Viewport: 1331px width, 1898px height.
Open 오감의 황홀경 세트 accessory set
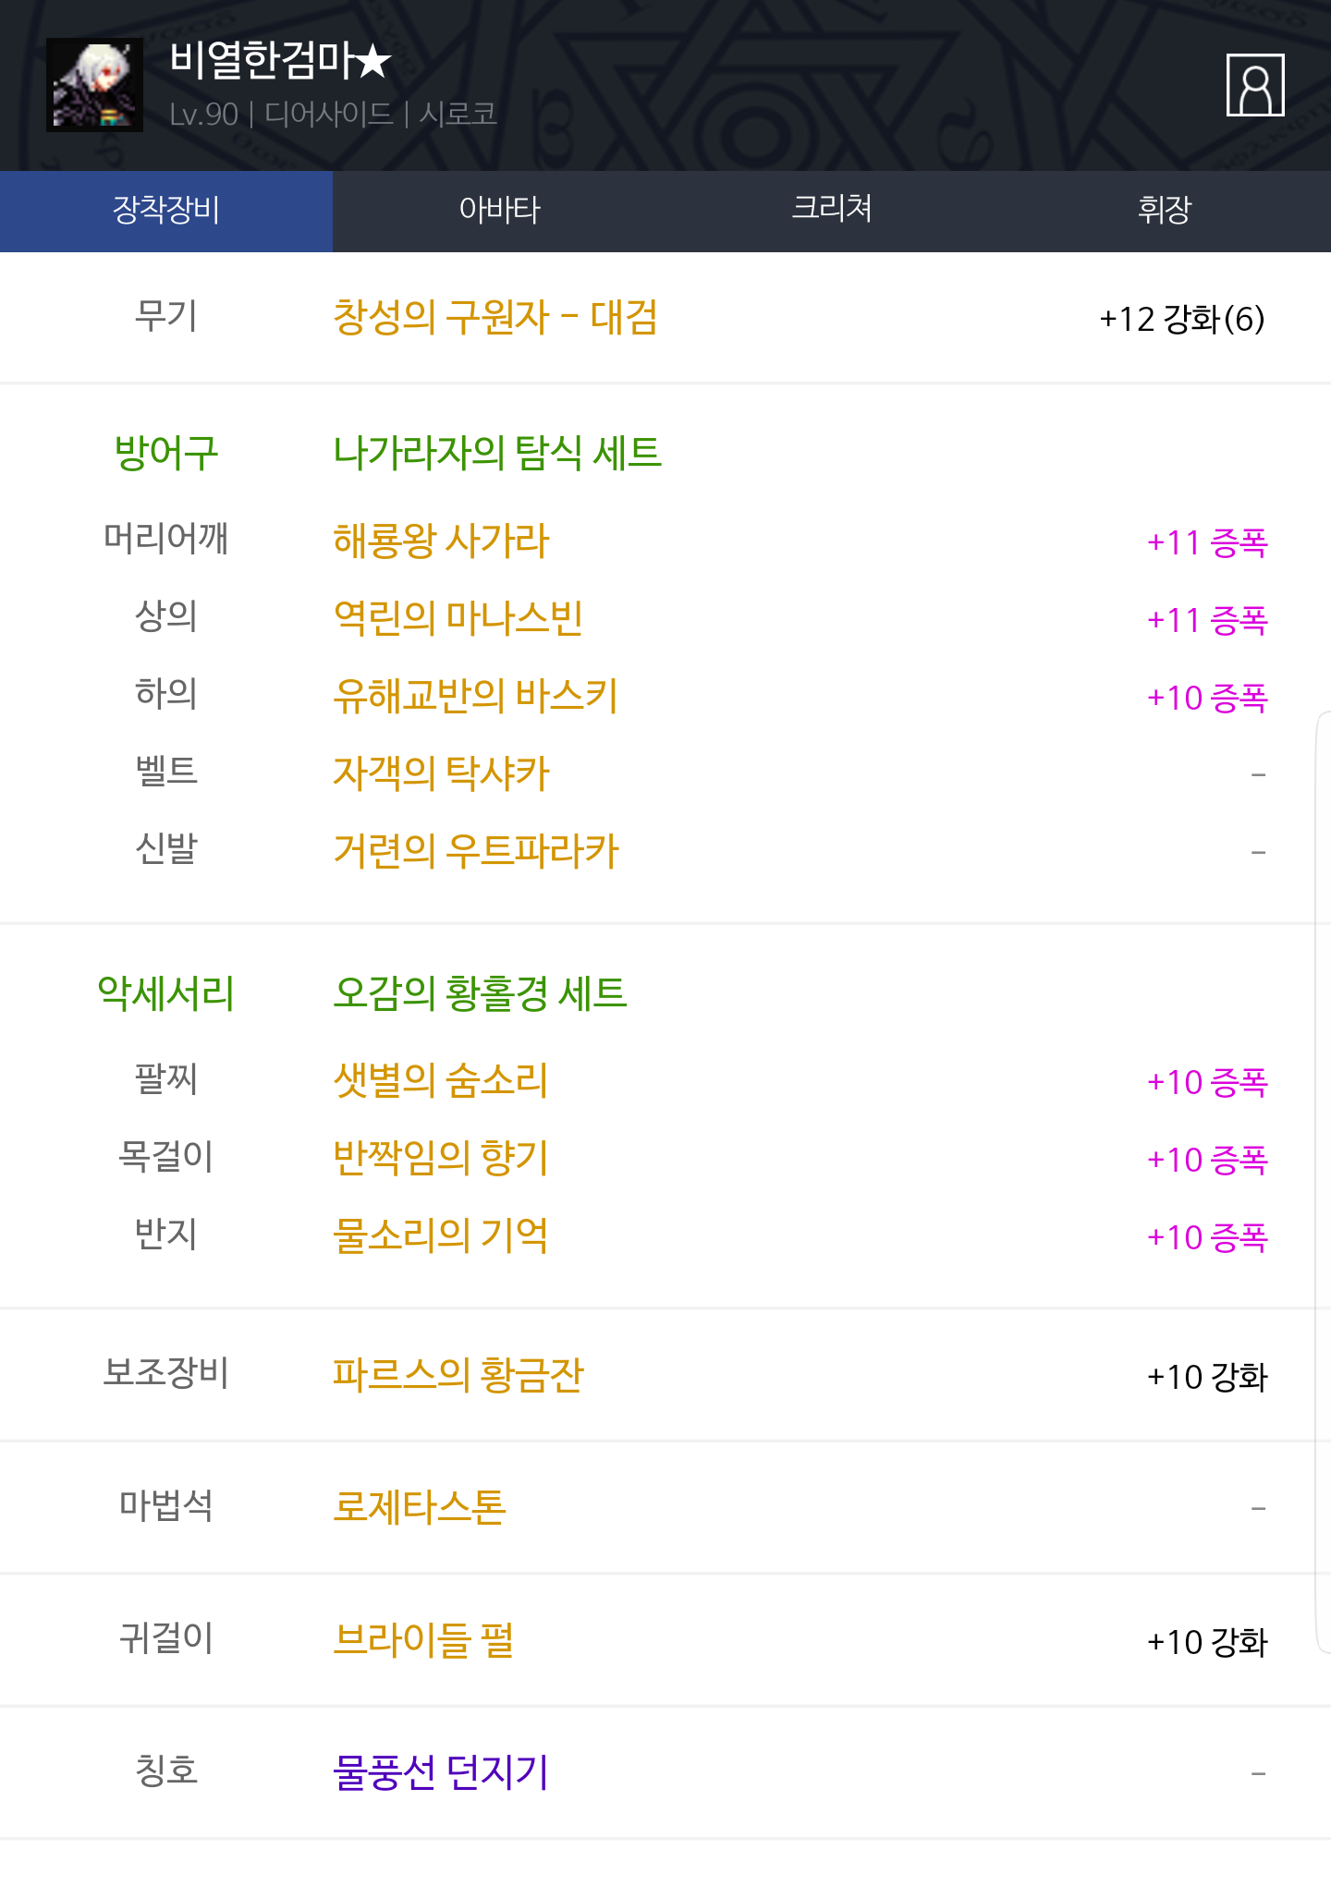click(480, 993)
